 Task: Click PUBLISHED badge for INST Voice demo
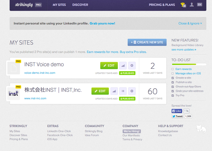pos(127,73)
